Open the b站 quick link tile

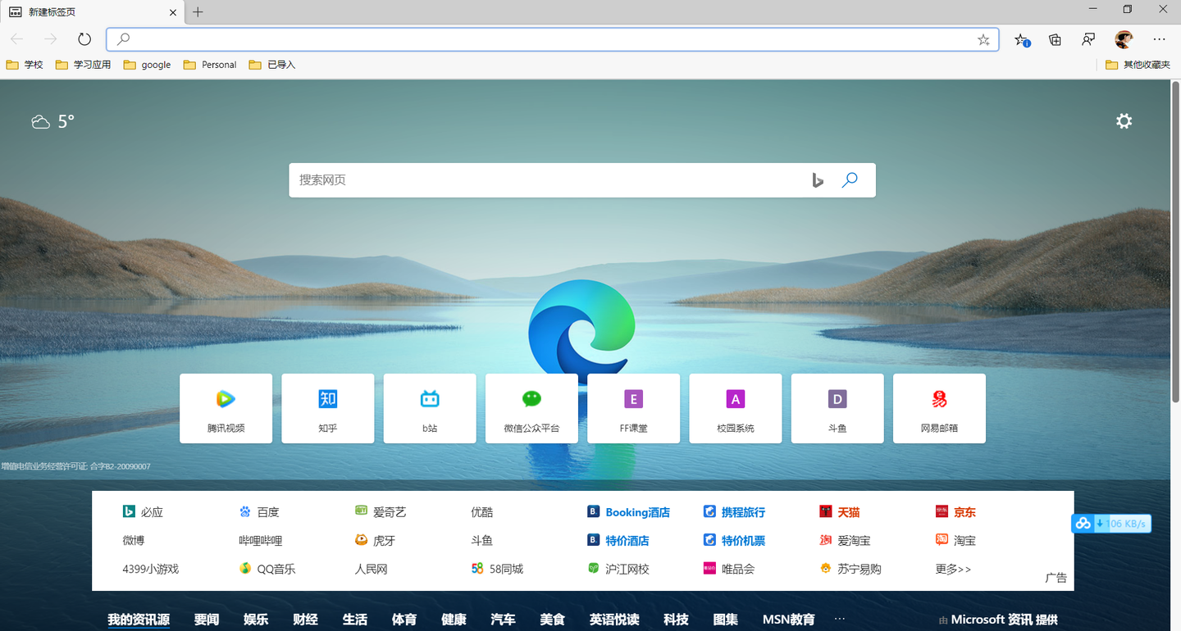429,408
